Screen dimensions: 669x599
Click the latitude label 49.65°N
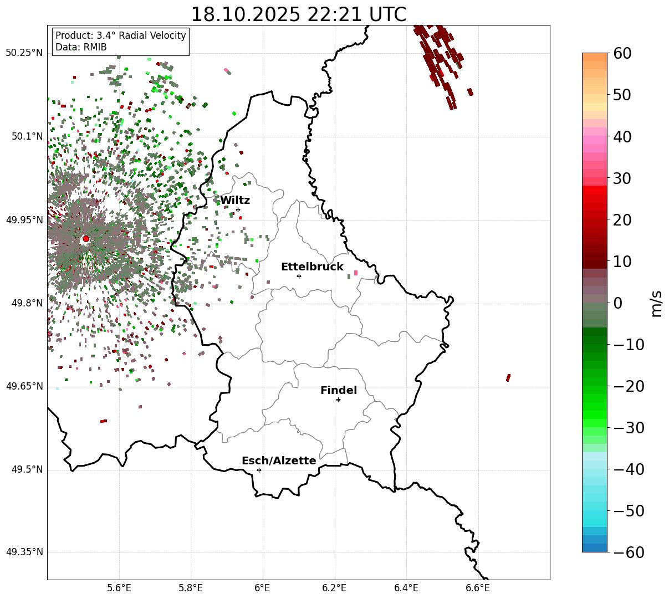[24, 386]
